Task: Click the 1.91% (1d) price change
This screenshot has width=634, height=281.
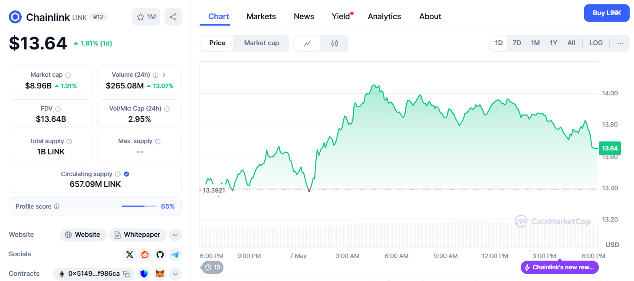Action: (93, 43)
